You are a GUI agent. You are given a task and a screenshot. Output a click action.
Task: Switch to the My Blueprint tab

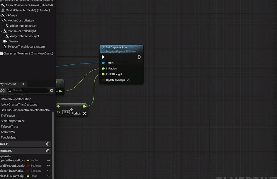(x=8, y=84)
